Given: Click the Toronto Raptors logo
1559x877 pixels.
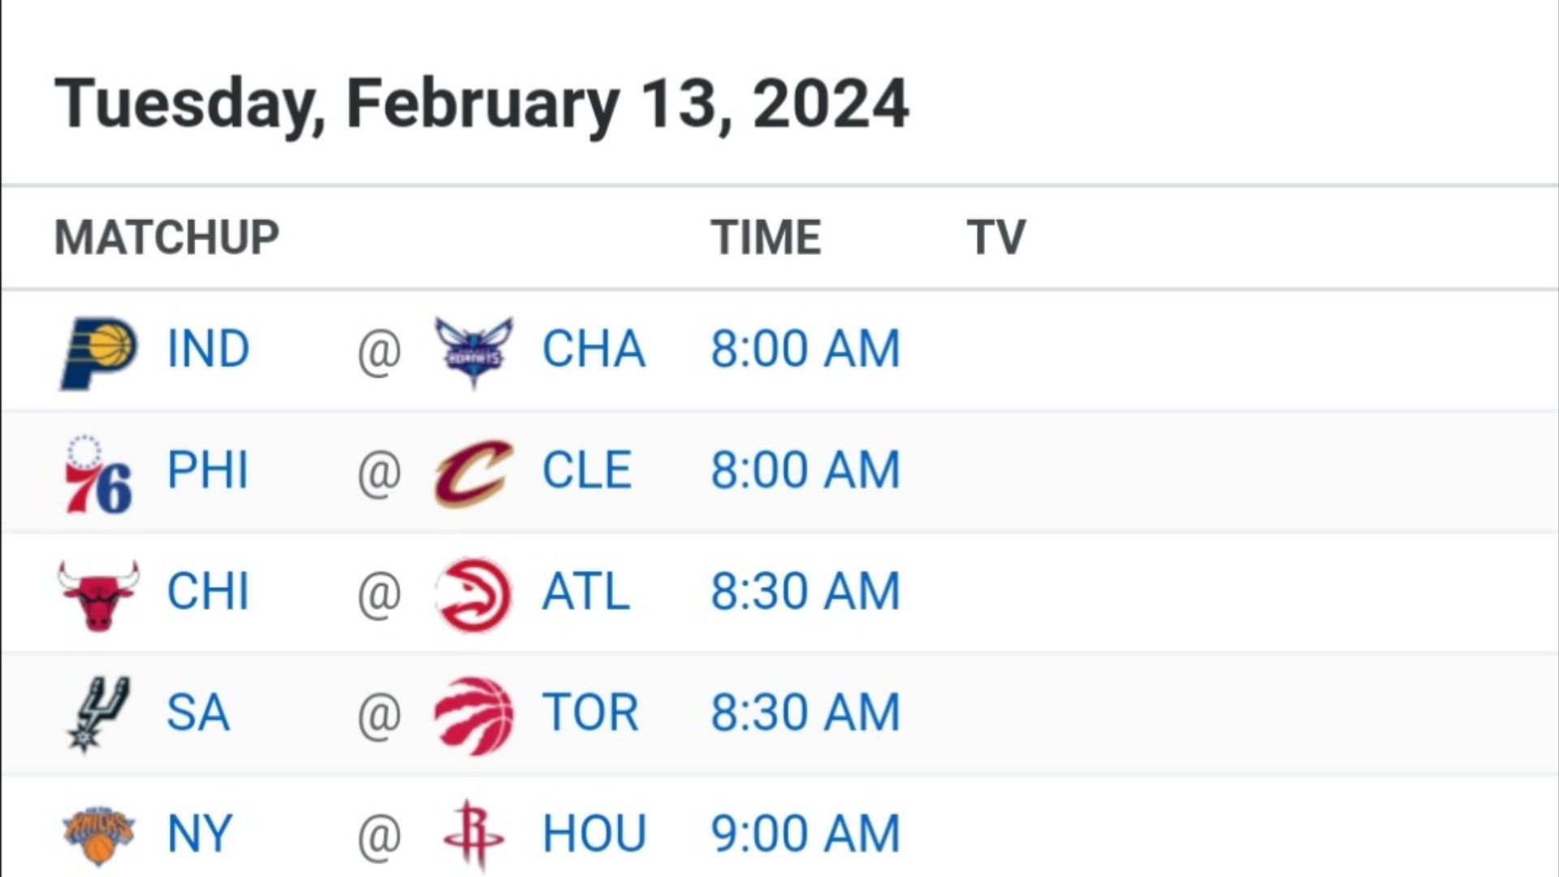Looking at the screenshot, I should tap(473, 715).
